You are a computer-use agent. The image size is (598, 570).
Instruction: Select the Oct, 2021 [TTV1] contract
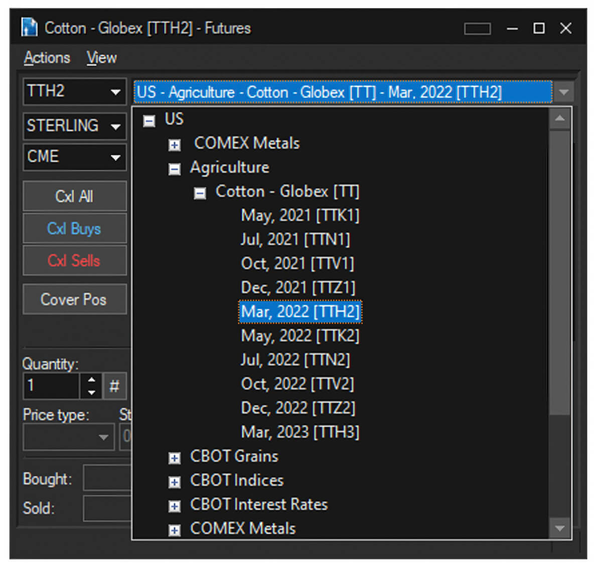pyautogui.click(x=297, y=263)
